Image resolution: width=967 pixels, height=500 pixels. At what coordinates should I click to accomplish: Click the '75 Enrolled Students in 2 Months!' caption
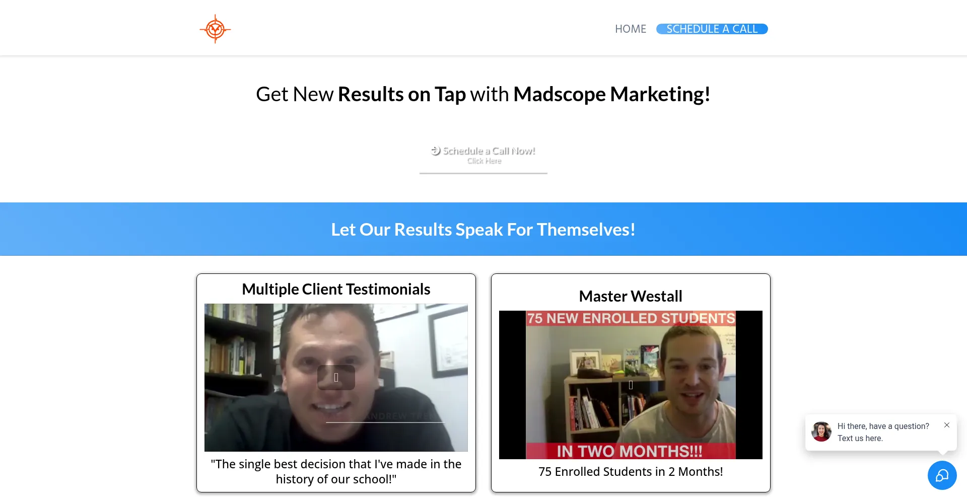pos(631,472)
